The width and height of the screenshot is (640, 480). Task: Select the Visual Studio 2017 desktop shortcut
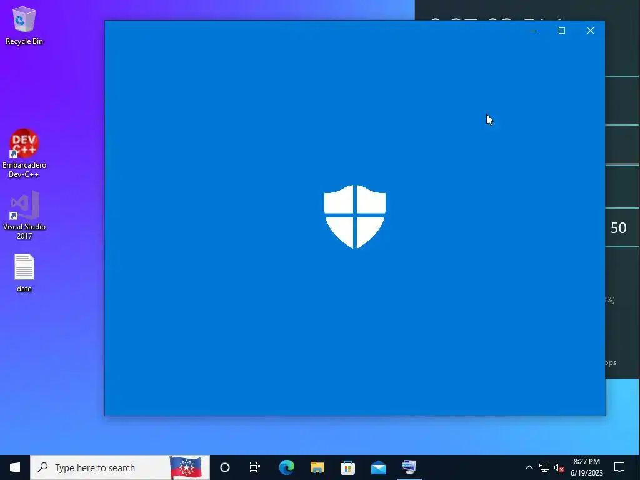[x=24, y=215]
